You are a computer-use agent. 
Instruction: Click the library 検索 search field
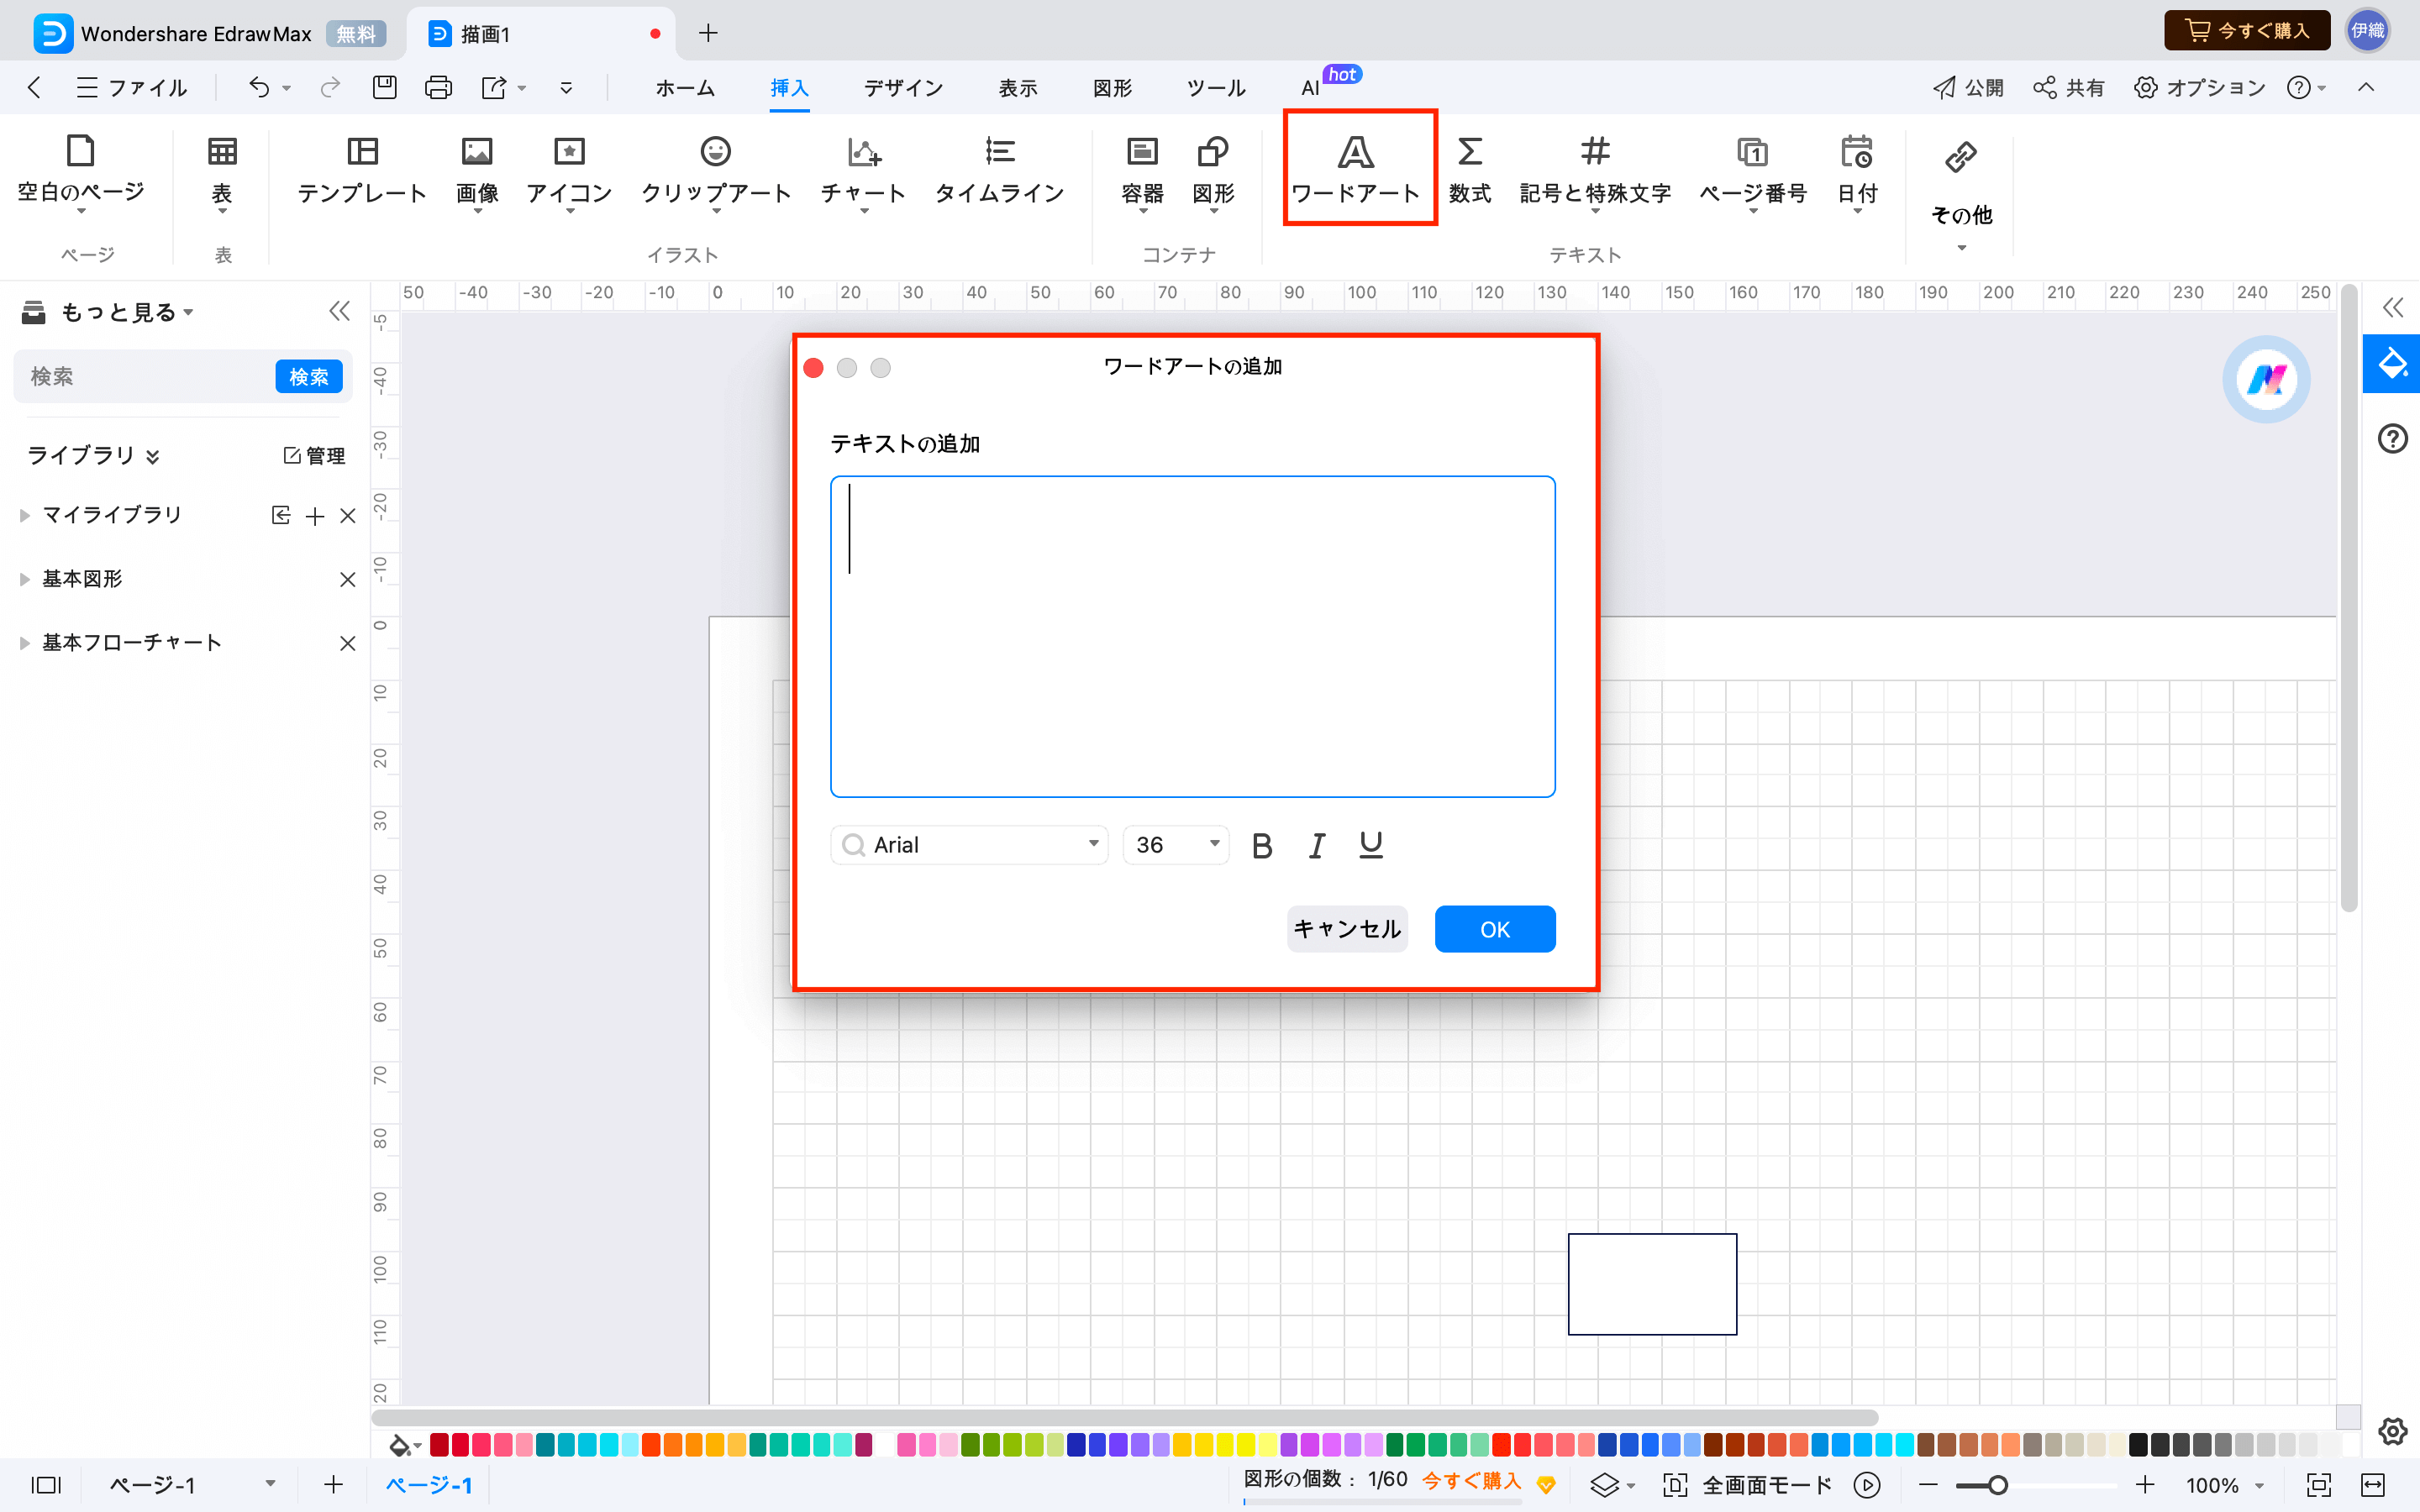click(145, 377)
